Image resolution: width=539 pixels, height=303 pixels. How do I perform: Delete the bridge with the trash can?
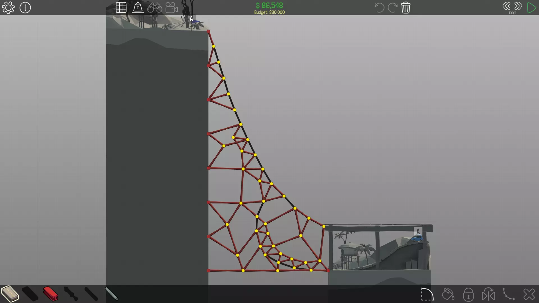pos(406,8)
